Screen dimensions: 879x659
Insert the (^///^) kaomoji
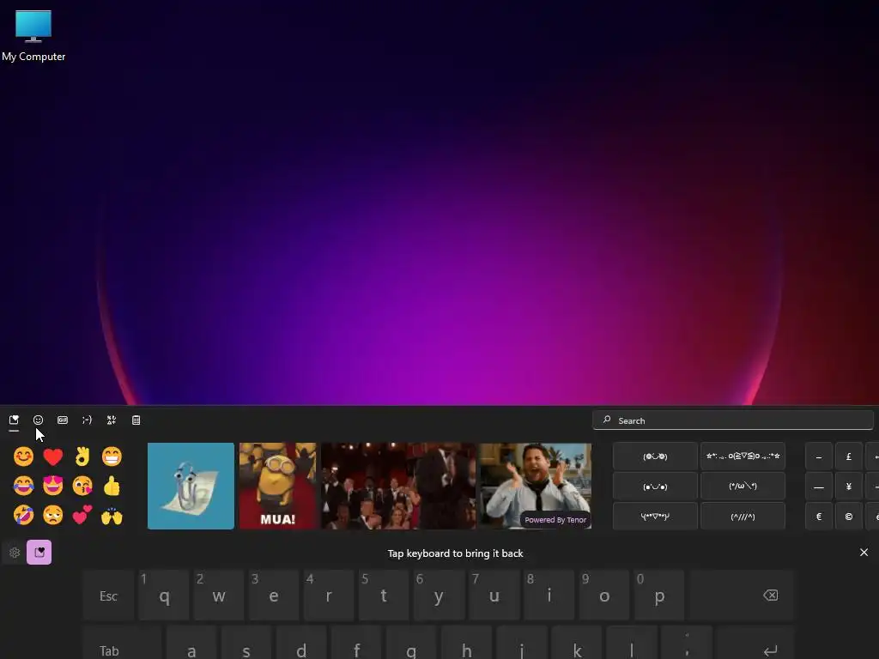(743, 517)
